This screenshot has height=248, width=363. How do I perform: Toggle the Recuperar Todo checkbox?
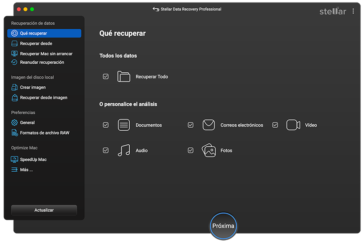[x=106, y=76]
